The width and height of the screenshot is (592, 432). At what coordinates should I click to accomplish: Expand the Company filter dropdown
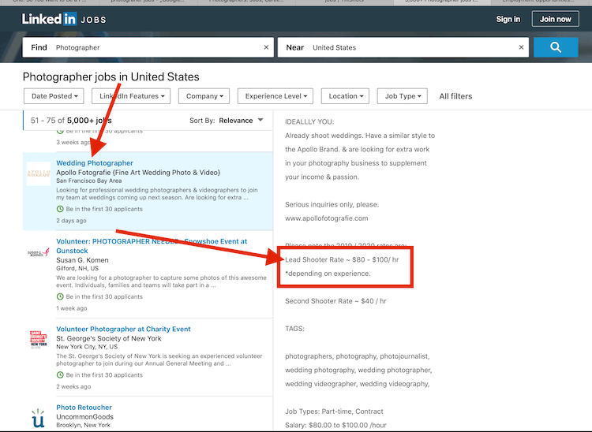tap(203, 96)
